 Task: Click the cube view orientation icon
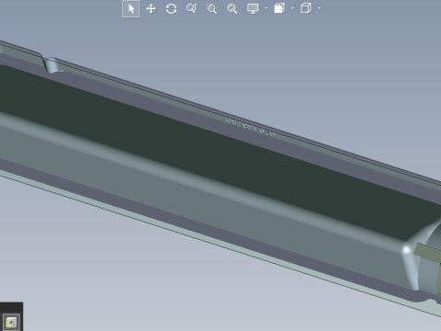coord(306,8)
